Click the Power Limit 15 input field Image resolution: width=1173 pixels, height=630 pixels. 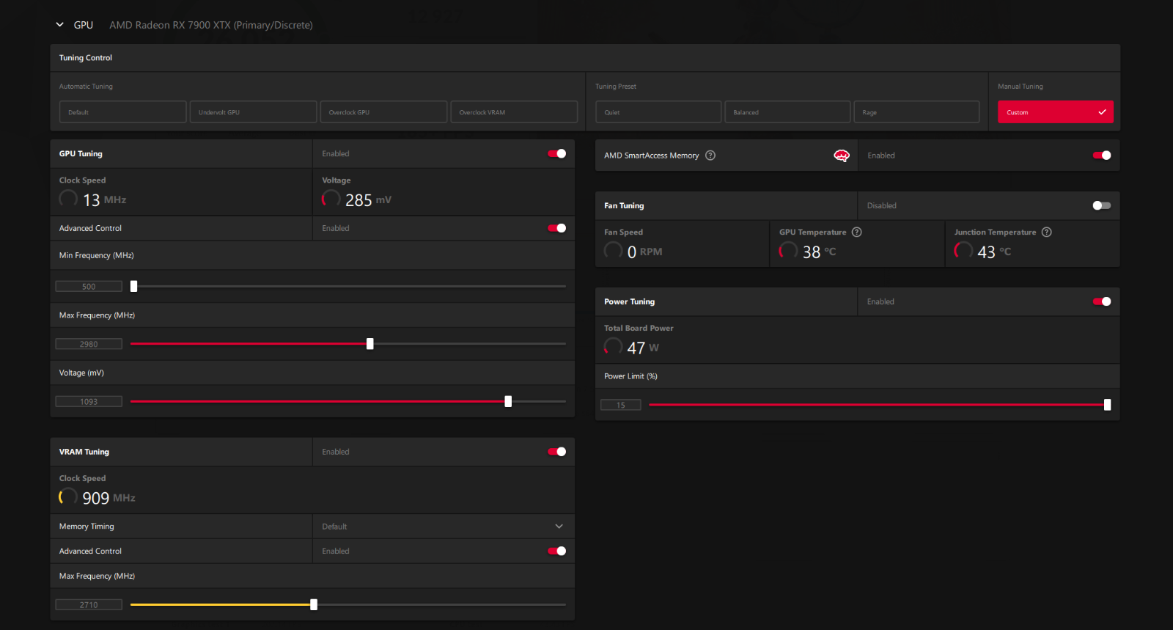click(621, 405)
